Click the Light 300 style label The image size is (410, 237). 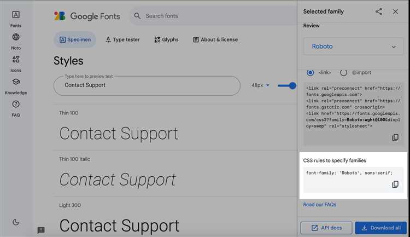(x=70, y=205)
